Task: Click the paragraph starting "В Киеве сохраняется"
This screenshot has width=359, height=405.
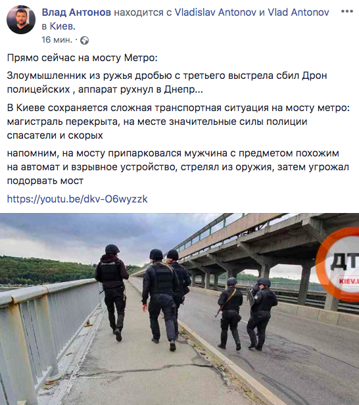Action: click(x=178, y=122)
